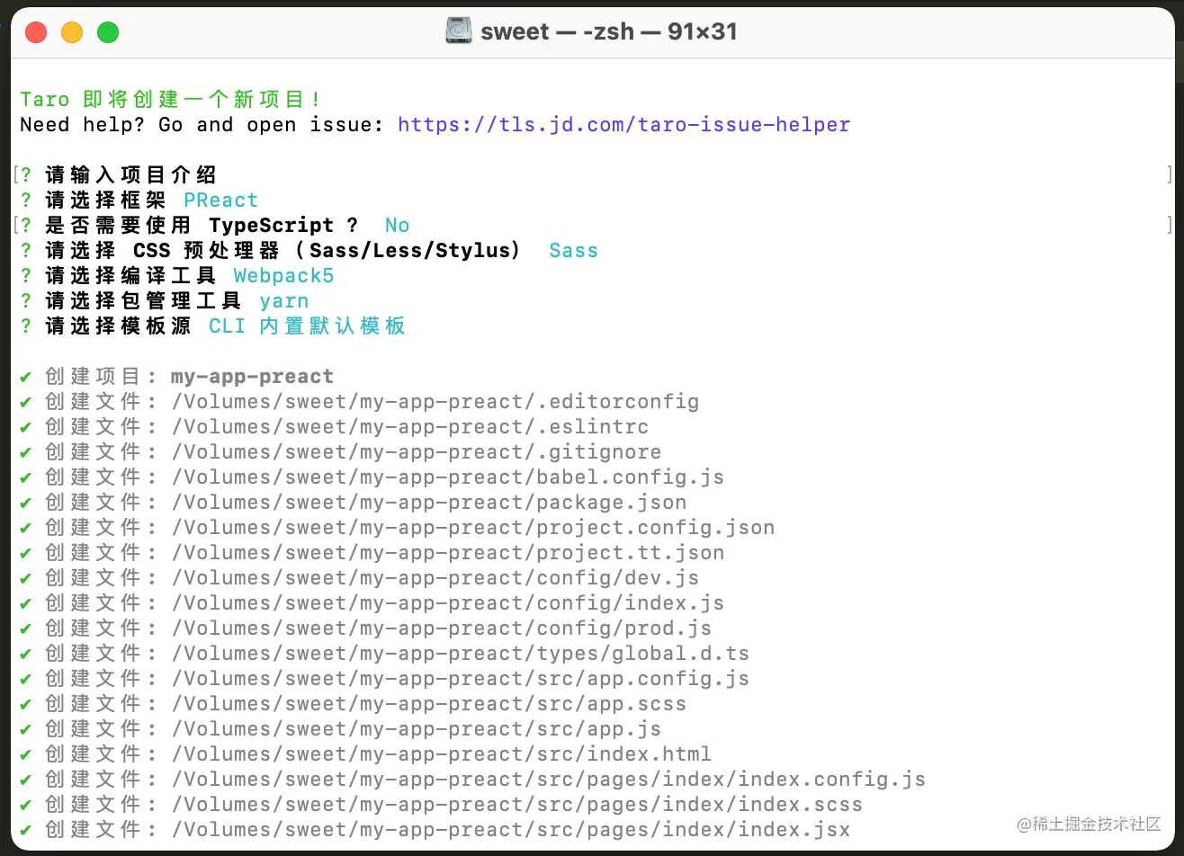Click the checkmark beside src/app.scss line
This screenshot has width=1184, height=856.
point(26,704)
